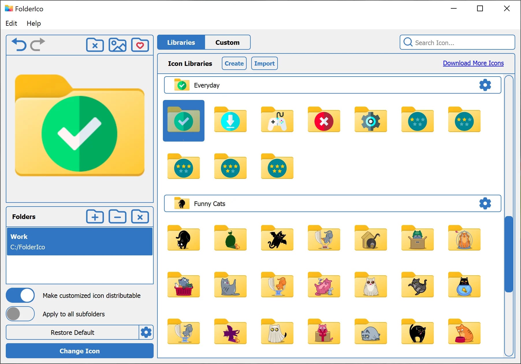Enable Apply to all subfolders
This screenshot has width=521, height=364.
coord(20,314)
